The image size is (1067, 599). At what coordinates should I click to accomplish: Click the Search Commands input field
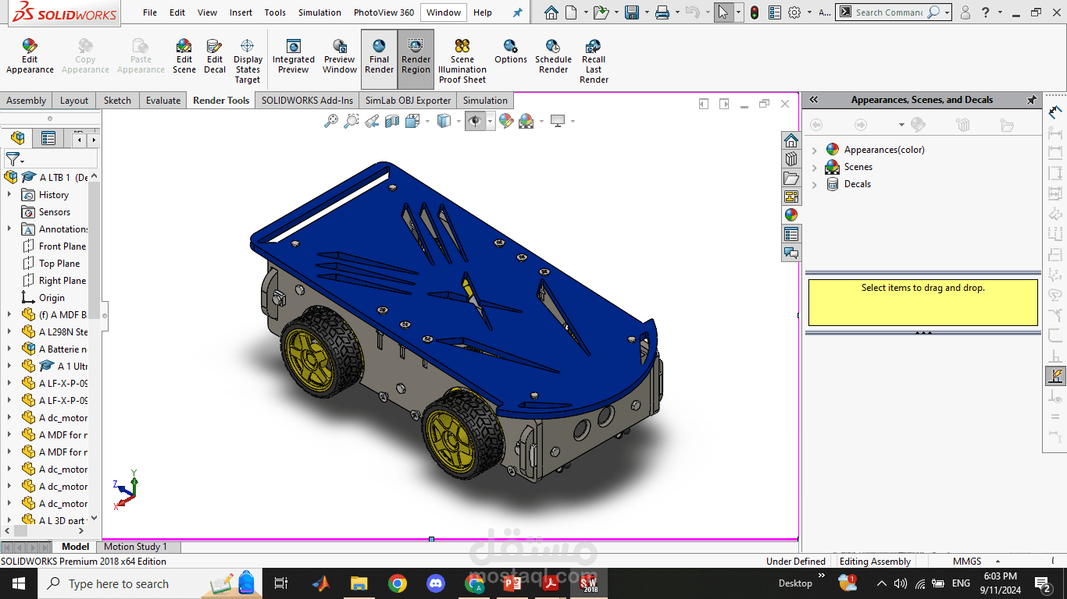point(888,12)
